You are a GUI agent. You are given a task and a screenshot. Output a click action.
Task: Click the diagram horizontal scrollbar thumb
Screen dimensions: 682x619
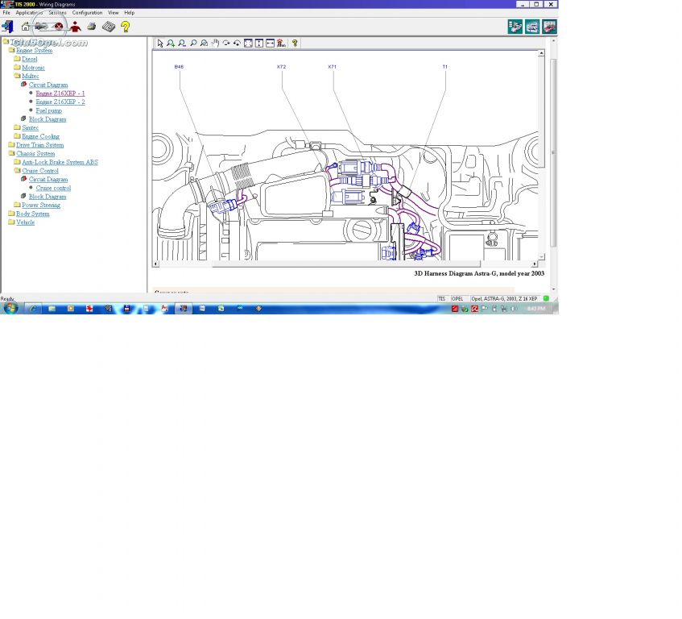point(346,264)
